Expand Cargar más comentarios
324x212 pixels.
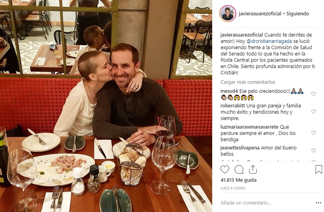click(x=248, y=82)
